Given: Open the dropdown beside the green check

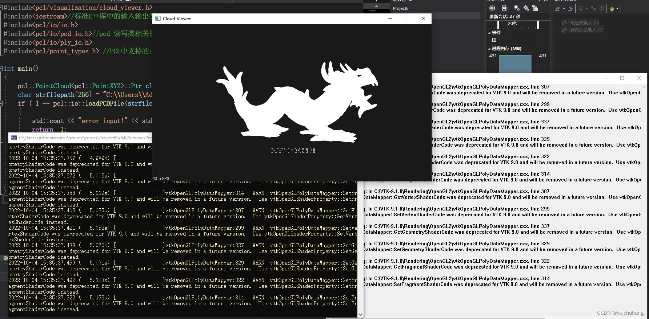Looking at the screenshot, I should (x=617, y=9).
